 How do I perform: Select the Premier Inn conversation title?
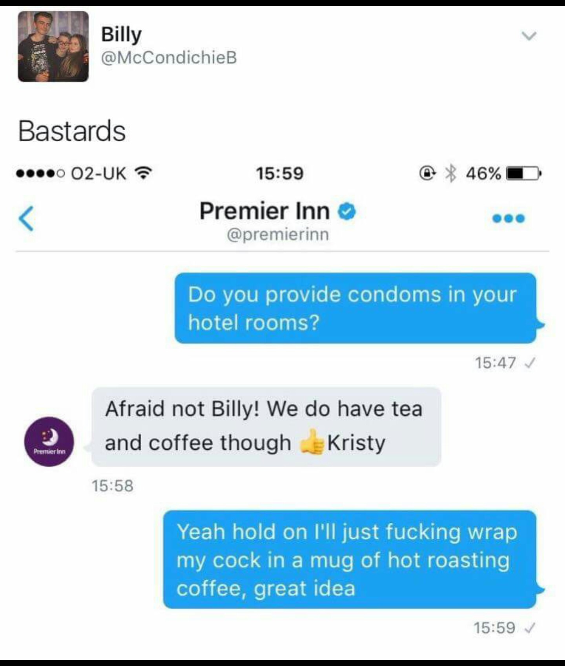pyautogui.click(x=264, y=211)
